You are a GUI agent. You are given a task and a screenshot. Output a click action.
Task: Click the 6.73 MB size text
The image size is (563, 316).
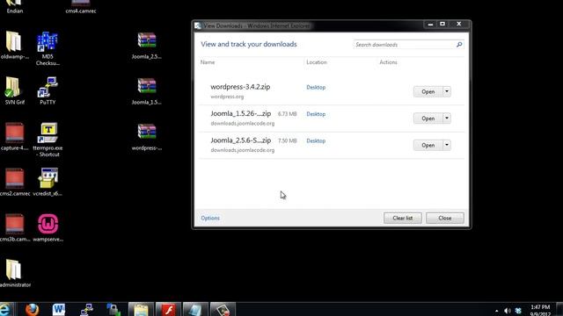pos(288,114)
